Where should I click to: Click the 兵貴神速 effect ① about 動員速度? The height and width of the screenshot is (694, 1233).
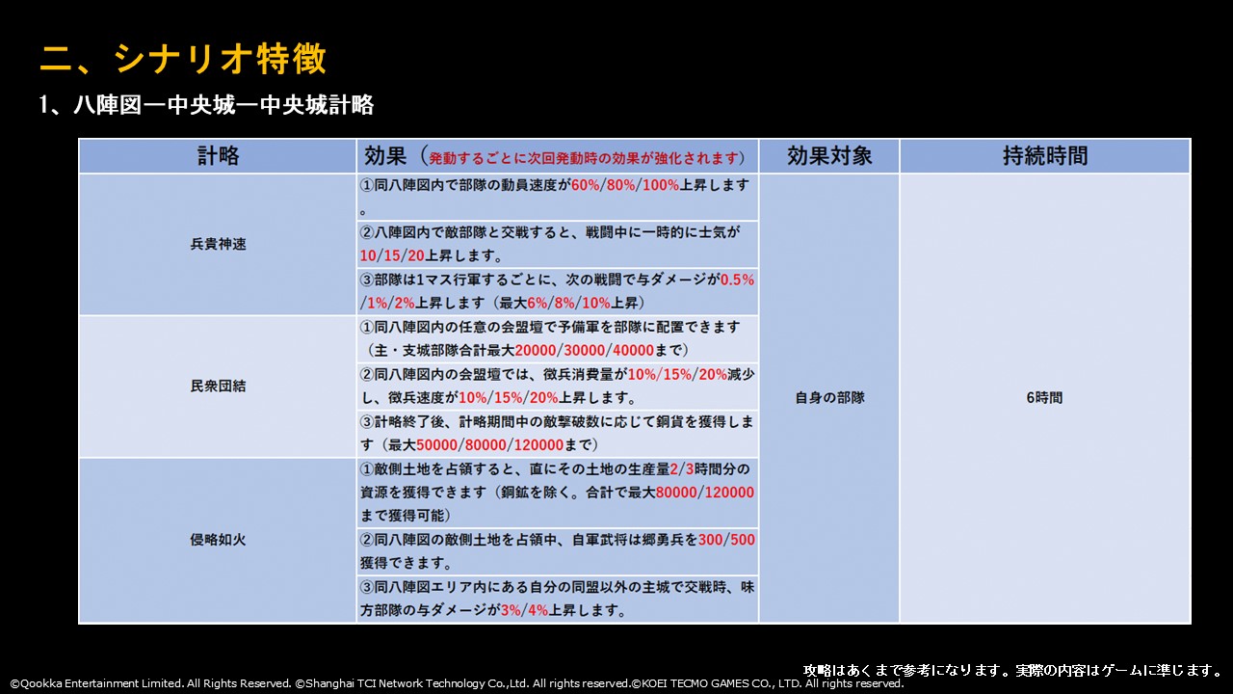(558, 198)
